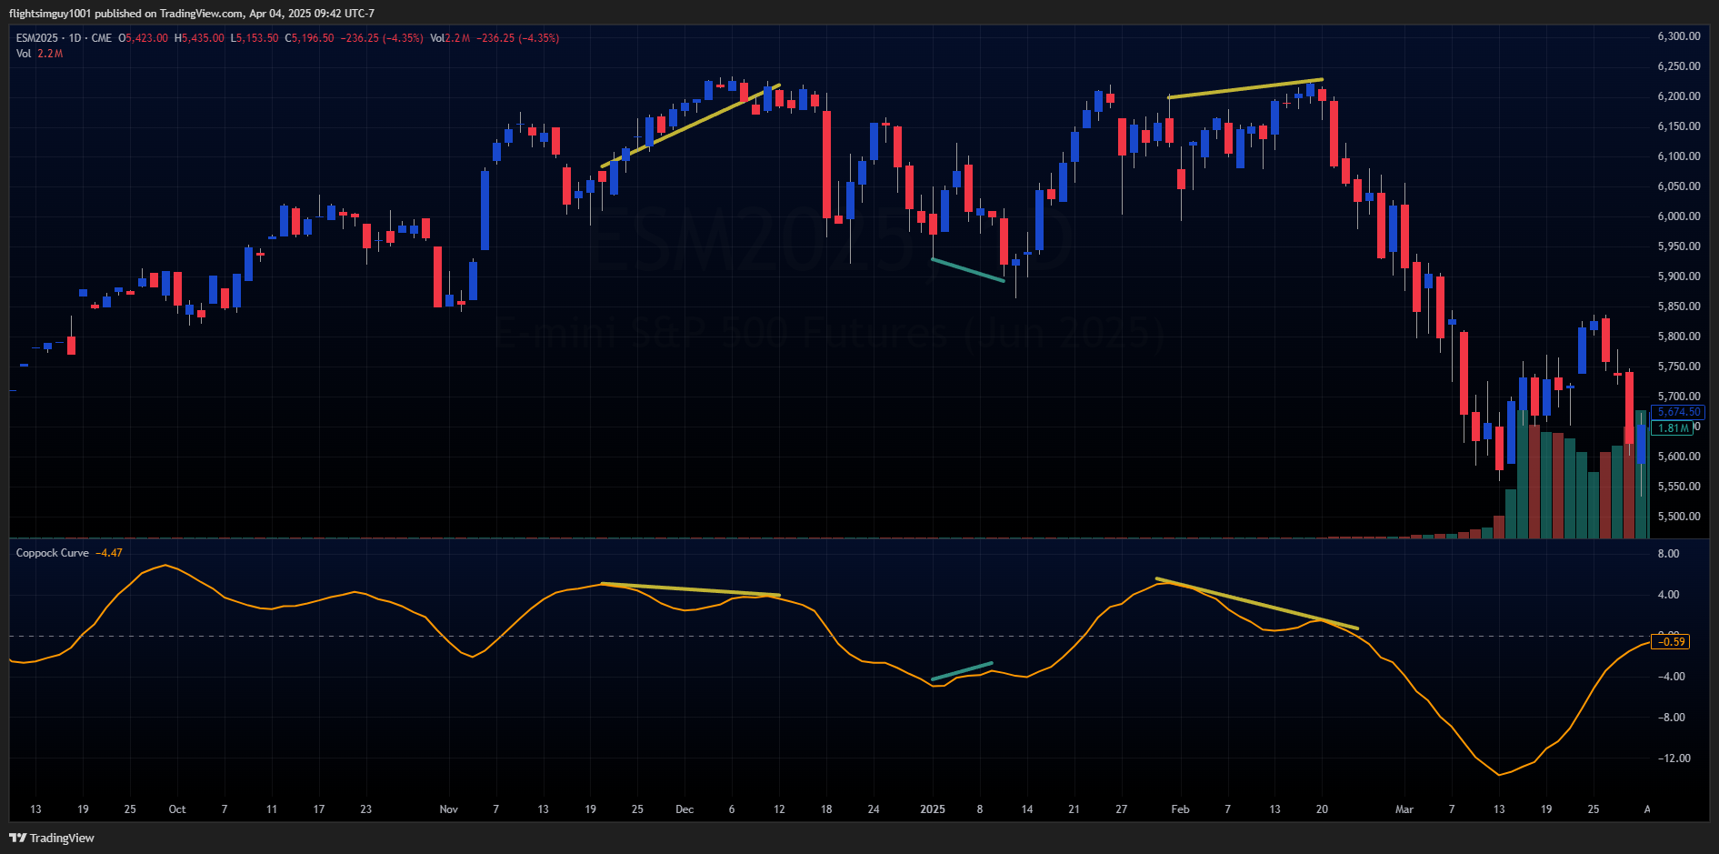Viewport: 1719px width, 854px height.
Task: Click the positive 4.00 Coppock axis label
Action: [x=1668, y=595]
